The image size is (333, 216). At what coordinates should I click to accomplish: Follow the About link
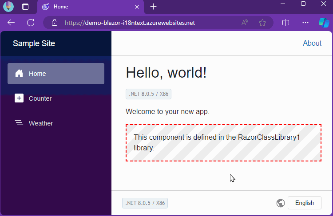[x=312, y=43]
